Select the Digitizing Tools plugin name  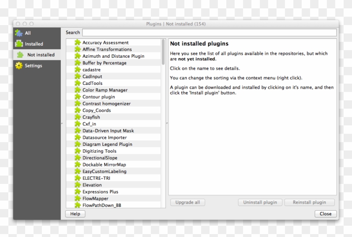pos(99,151)
